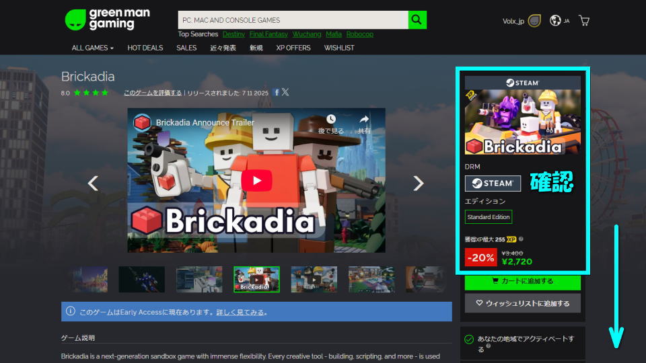
Task: Click the Wuchang top search link
Action: [x=307, y=34]
